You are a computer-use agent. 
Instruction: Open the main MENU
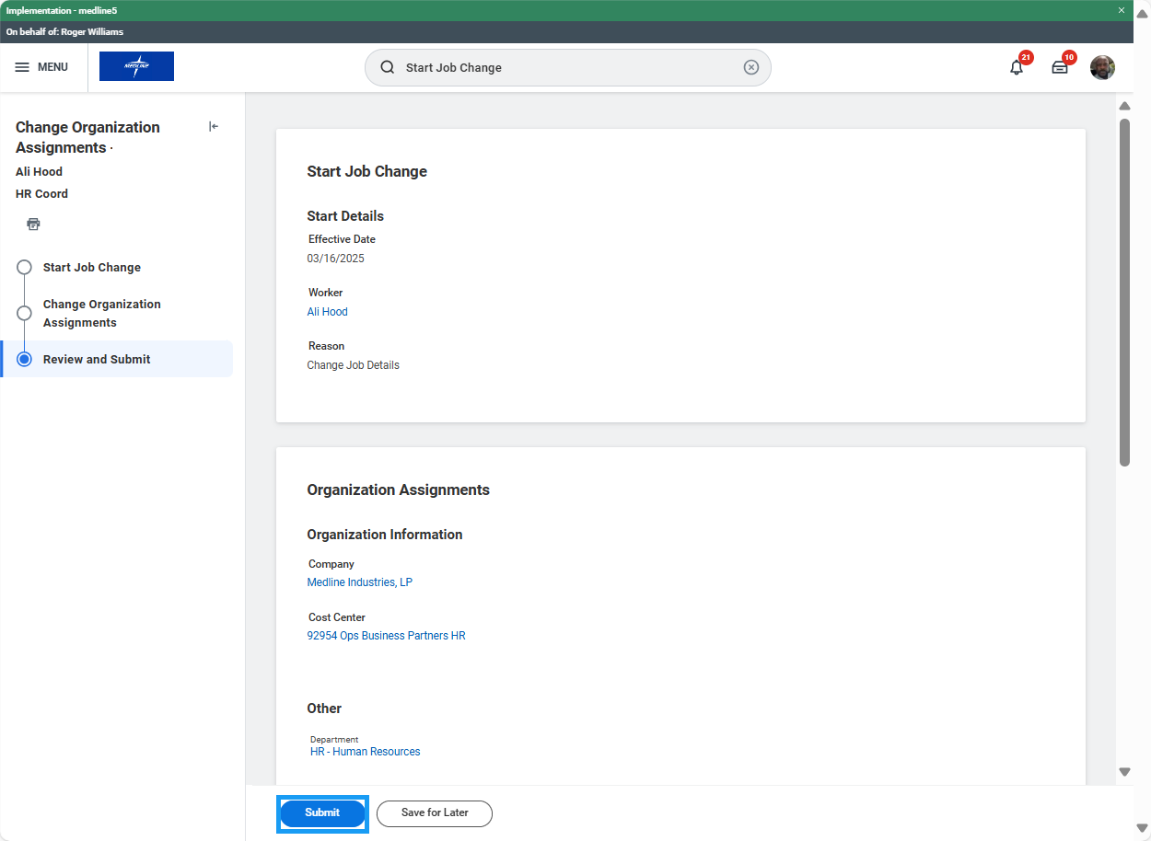pyautogui.click(x=41, y=67)
